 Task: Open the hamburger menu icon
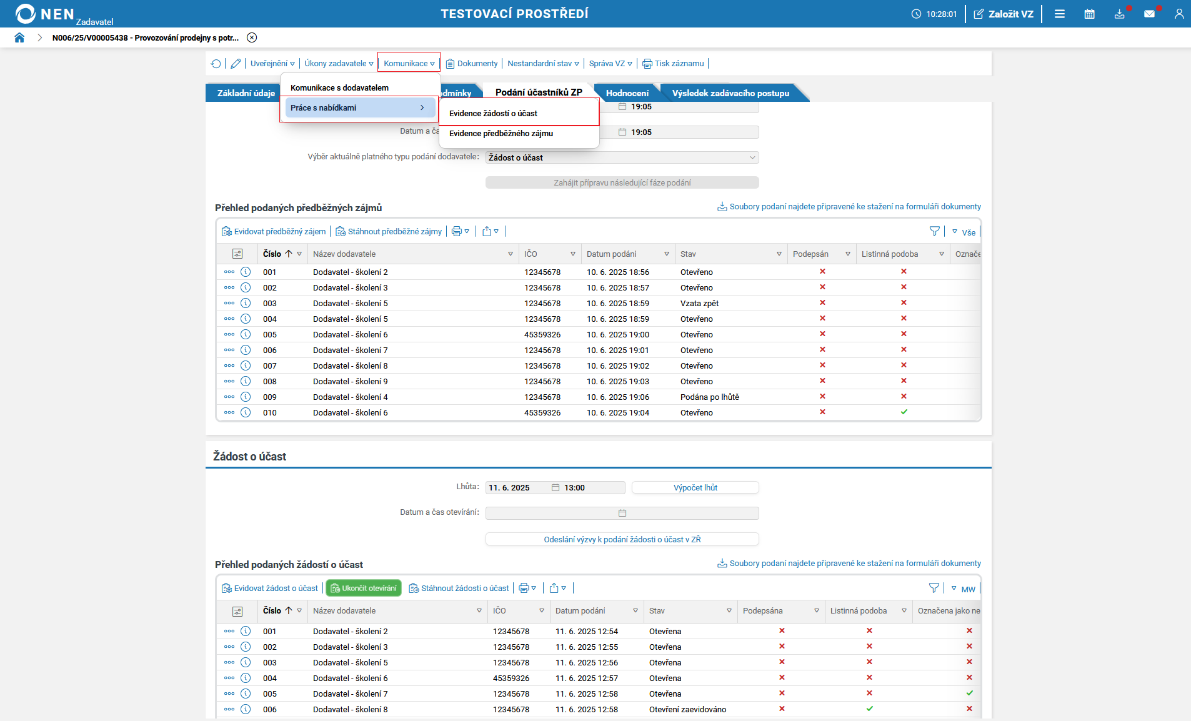pos(1060,14)
